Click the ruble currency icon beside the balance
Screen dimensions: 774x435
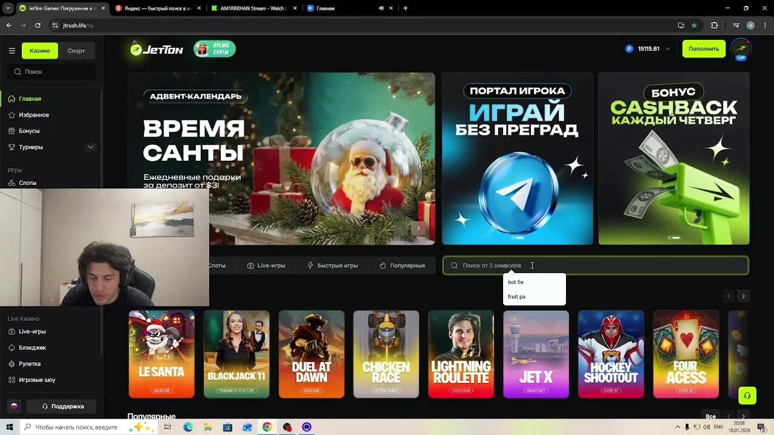pyautogui.click(x=629, y=49)
